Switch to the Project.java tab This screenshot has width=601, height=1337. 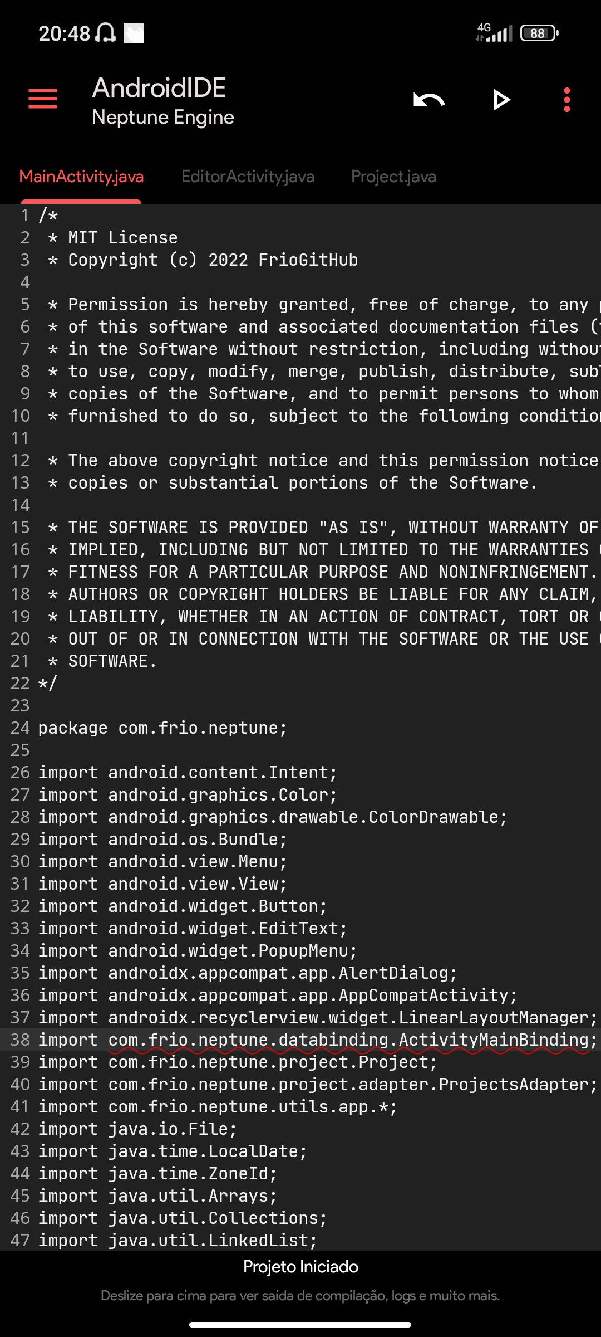pos(393,176)
